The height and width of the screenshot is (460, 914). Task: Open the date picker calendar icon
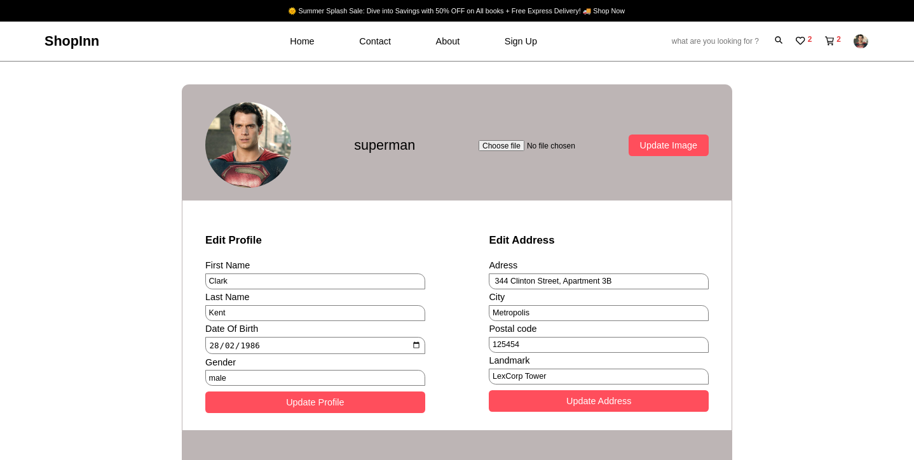(416, 345)
